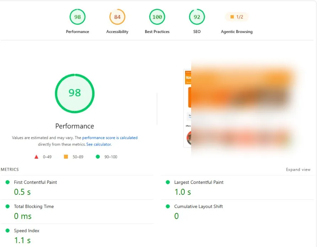This screenshot has width=319, height=247.
Task: Select the 'Total Blocking Time' metric label
Action: coord(34,206)
